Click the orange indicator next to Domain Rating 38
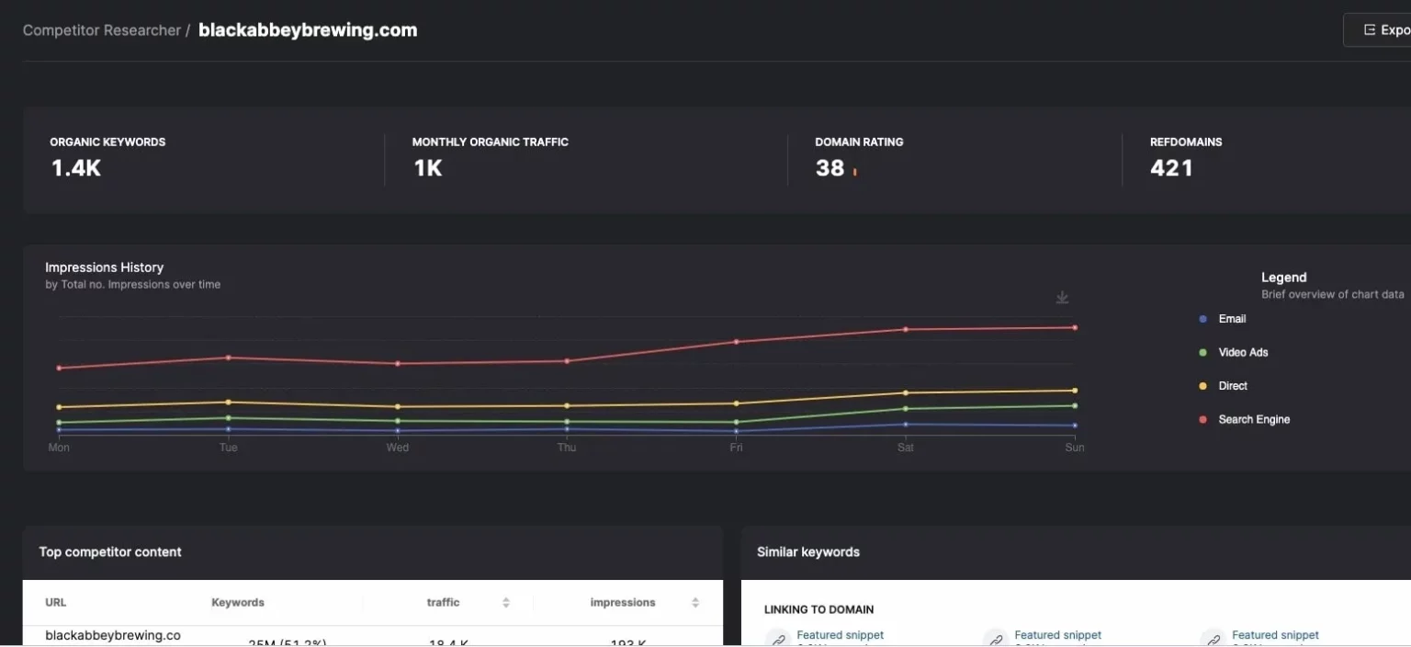 [x=854, y=169]
